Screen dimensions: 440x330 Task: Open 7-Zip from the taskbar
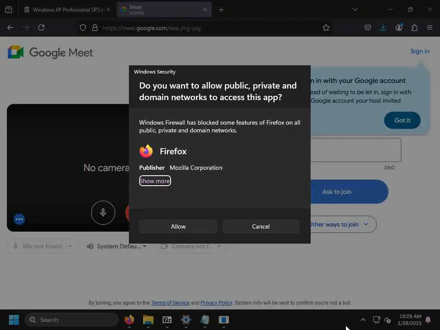[x=167, y=320]
